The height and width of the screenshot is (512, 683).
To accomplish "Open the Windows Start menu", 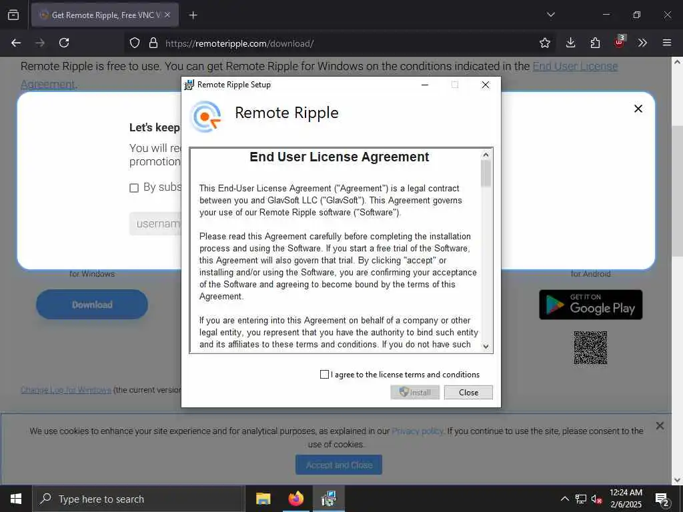I will tap(16, 499).
